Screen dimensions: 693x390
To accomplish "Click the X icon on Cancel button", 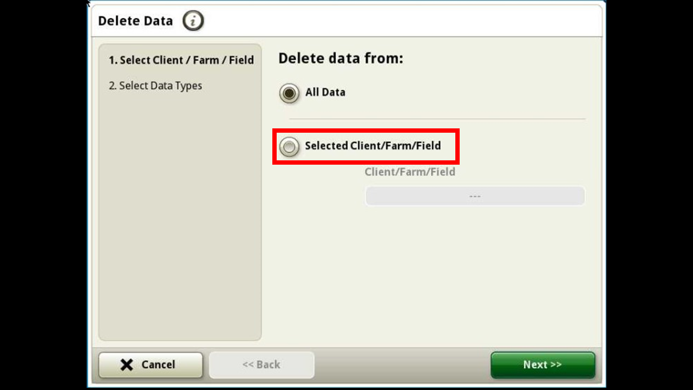I will pos(127,365).
